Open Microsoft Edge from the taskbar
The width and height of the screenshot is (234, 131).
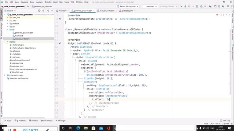click(x=78, y=128)
